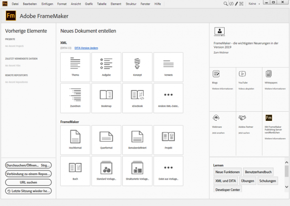Click the webinar presenter icon
Screen dimensions: 290x206
[x=219, y=31]
